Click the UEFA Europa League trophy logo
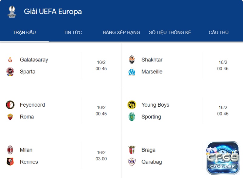 click(12, 12)
